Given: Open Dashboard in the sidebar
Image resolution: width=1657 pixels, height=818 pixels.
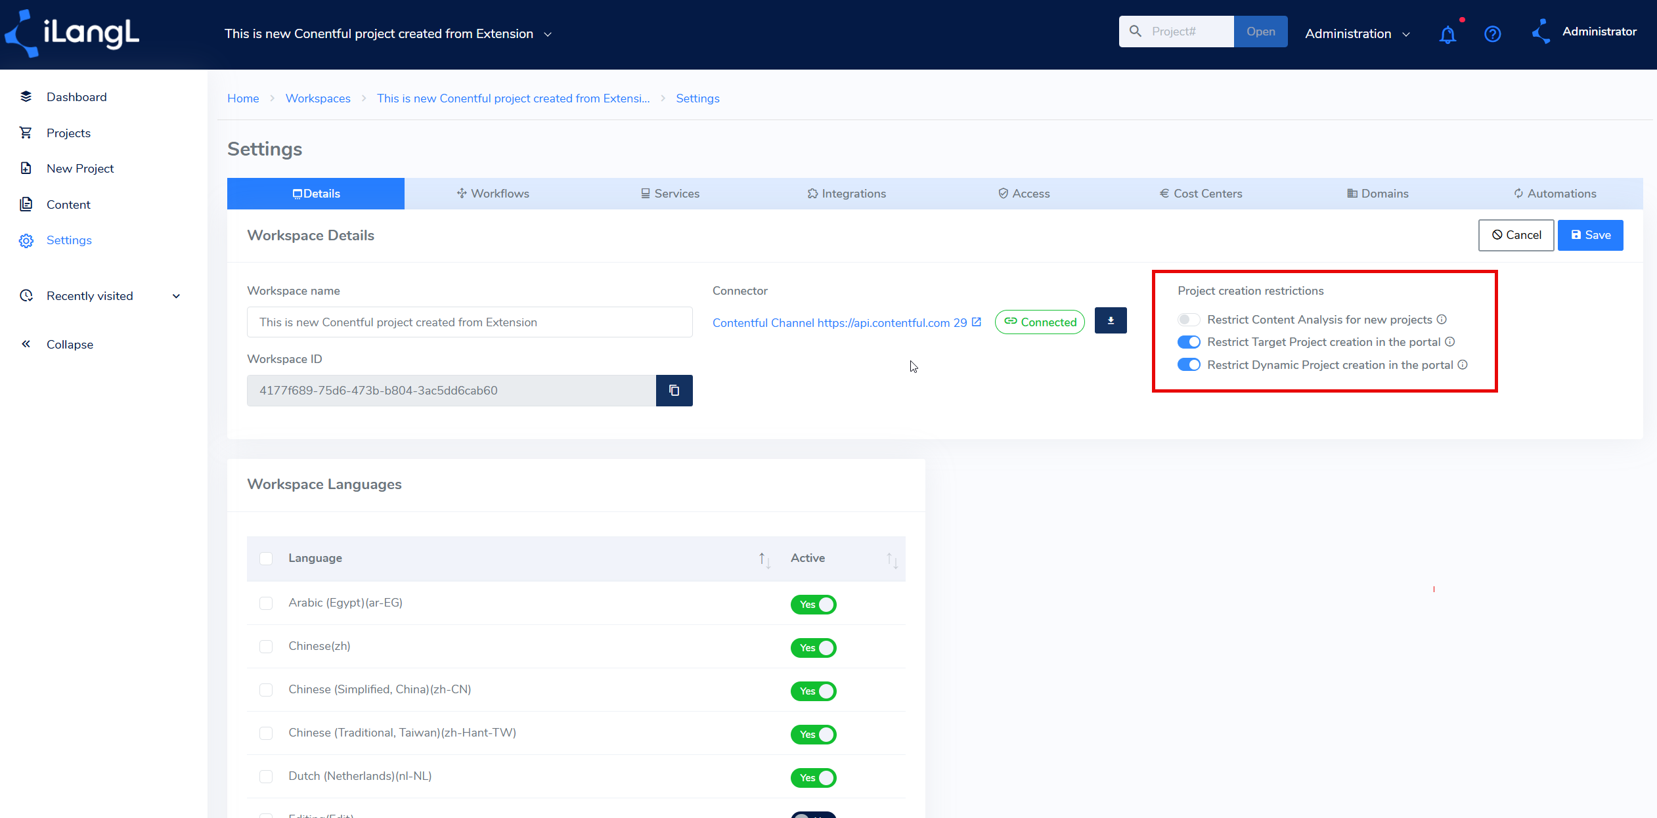Looking at the screenshot, I should click(76, 97).
